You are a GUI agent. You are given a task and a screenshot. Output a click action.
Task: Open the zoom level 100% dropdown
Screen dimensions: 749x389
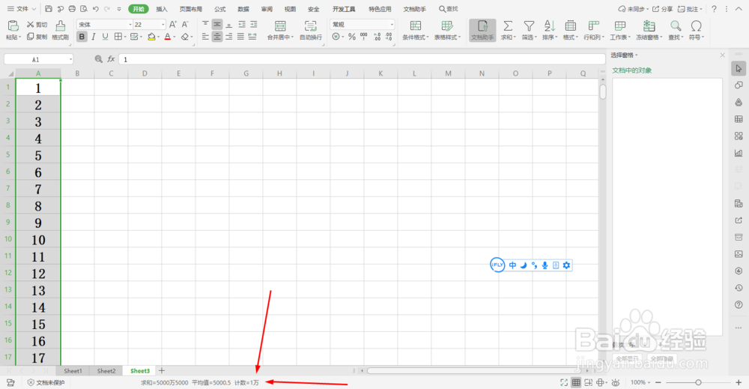pyautogui.click(x=640, y=382)
